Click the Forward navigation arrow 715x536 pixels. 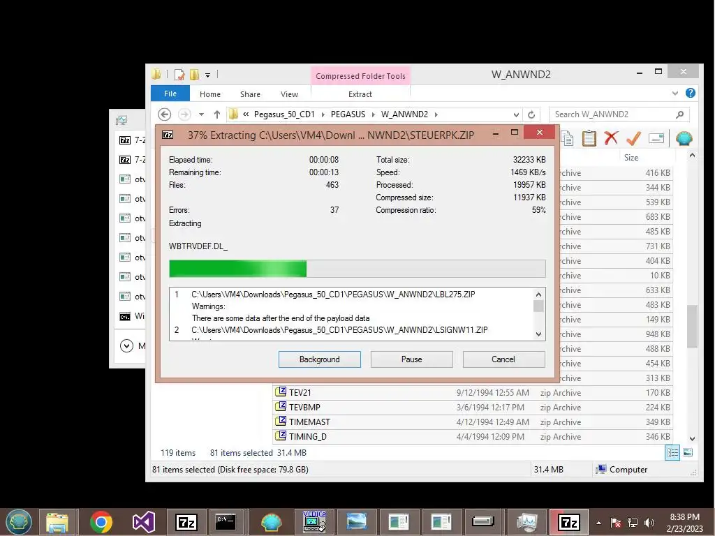coord(184,114)
